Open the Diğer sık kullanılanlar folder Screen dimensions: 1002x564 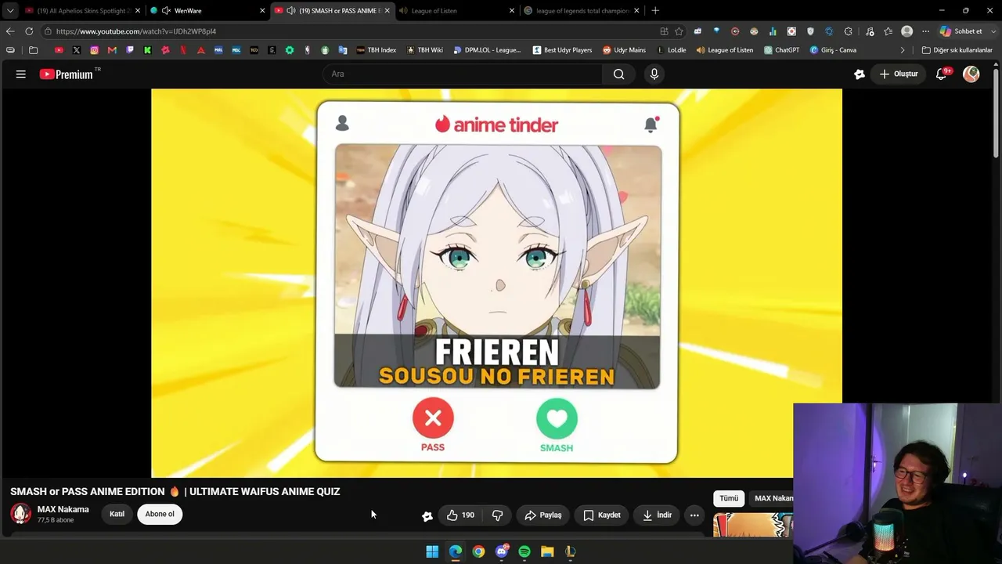pyautogui.click(x=957, y=50)
